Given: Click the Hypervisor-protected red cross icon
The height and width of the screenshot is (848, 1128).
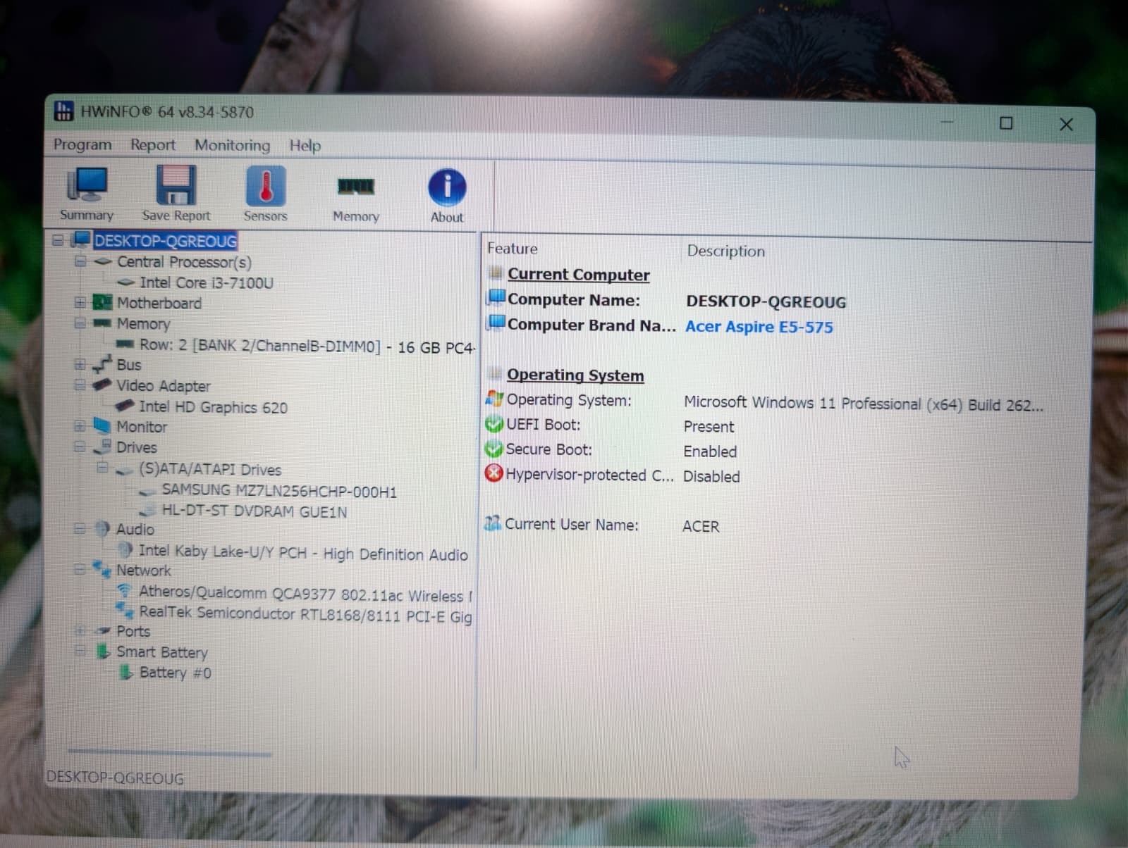Looking at the screenshot, I should (493, 474).
